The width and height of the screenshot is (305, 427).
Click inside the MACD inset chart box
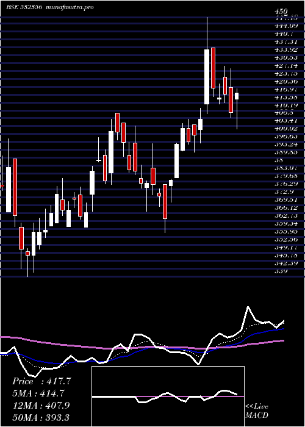click(168, 396)
